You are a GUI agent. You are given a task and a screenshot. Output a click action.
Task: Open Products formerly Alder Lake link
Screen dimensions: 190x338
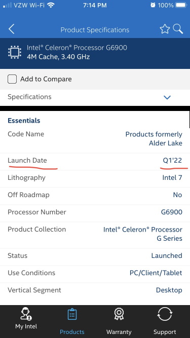(x=154, y=139)
